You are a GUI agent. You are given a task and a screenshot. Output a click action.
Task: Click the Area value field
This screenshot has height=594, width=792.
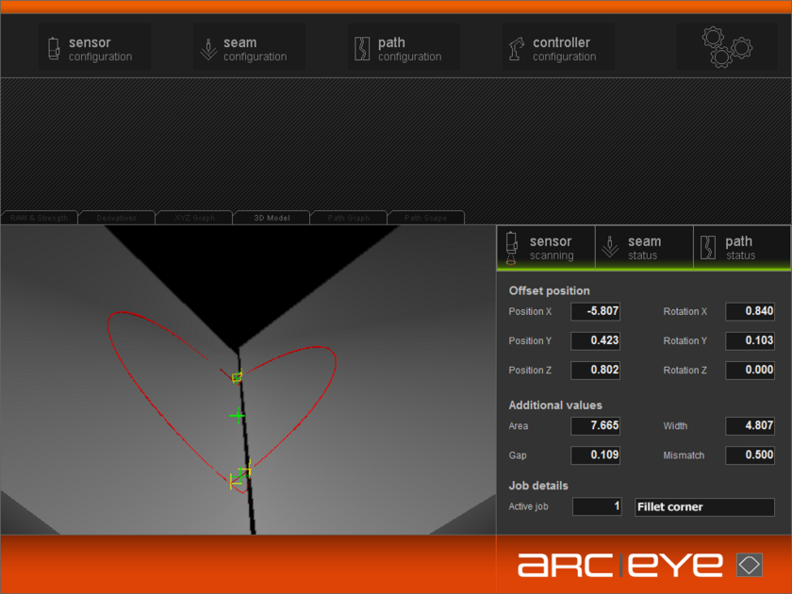point(595,425)
